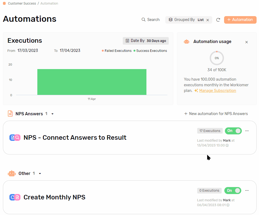The image size is (259, 215).
Task: Open more options for NPS - Connect Answers to Result
Action: [x=247, y=131]
